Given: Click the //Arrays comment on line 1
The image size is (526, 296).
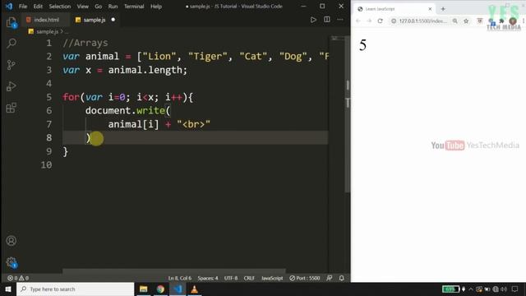Looking at the screenshot, I should [x=85, y=43].
